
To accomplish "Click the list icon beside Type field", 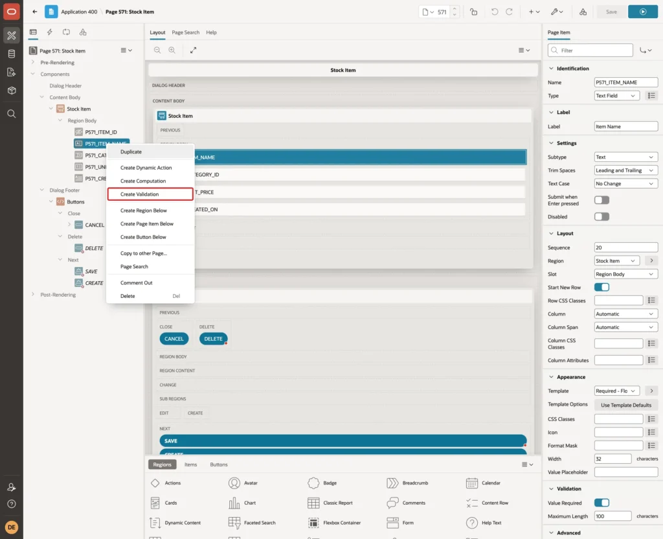I will pos(651,96).
